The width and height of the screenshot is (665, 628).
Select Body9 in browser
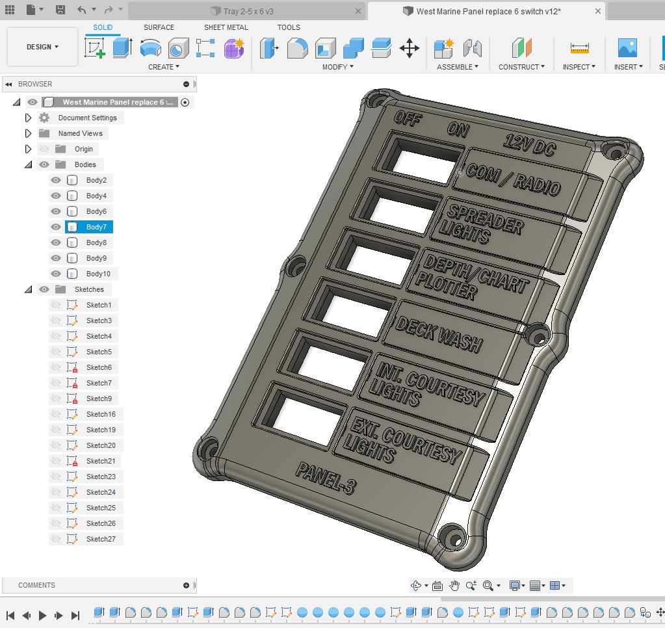(96, 258)
